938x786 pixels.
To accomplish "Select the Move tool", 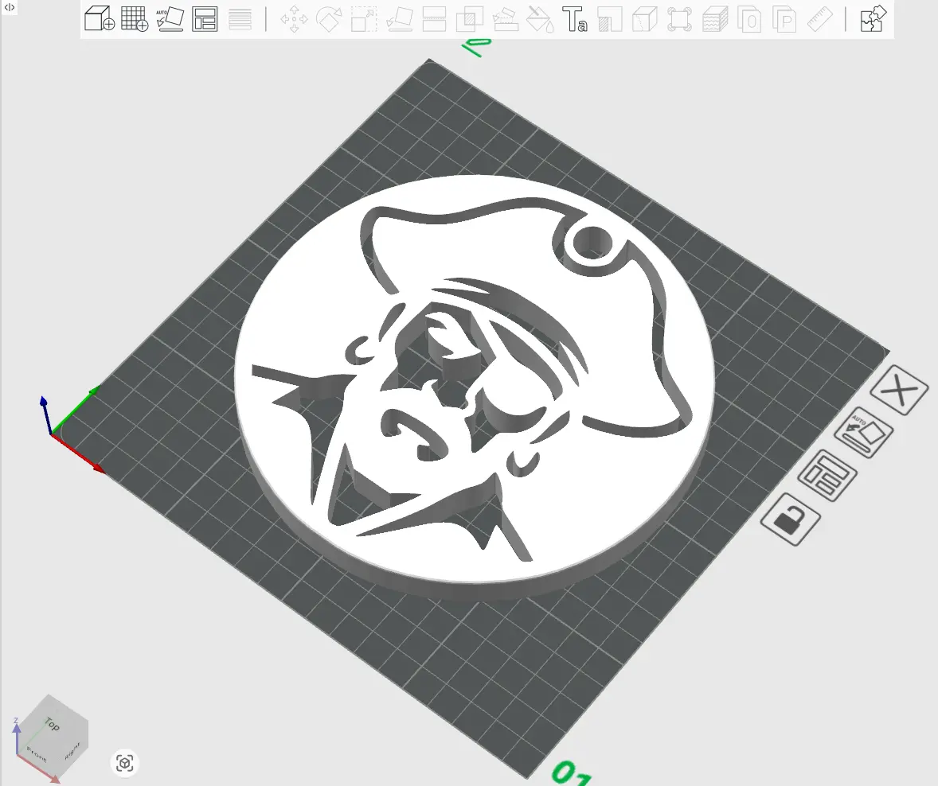I will coord(295,19).
